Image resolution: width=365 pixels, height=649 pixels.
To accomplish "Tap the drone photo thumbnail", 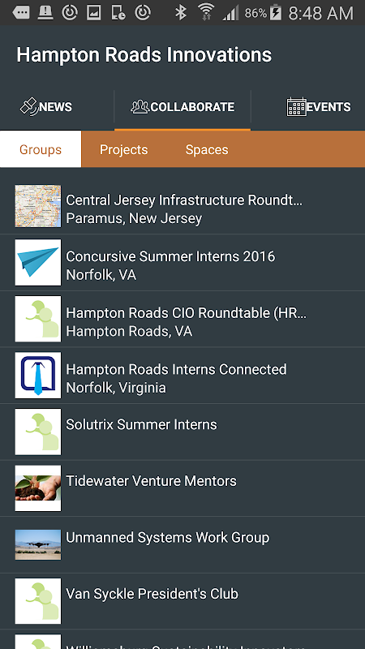I will 38,544.
